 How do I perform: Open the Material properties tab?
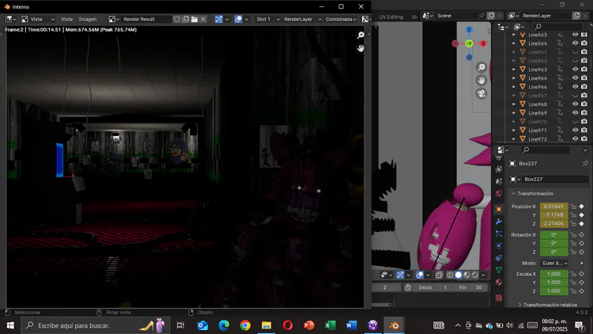pyautogui.click(x=498, y=282)
